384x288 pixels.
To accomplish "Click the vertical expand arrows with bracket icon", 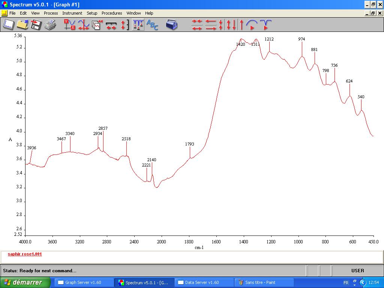I will click(x=125, y=25).
